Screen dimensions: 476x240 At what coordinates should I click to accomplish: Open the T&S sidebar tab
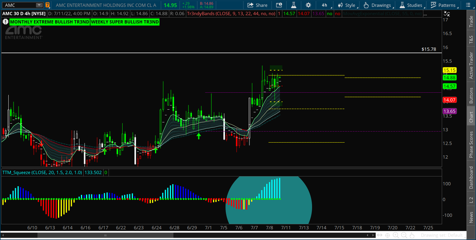tap(471, 40)
